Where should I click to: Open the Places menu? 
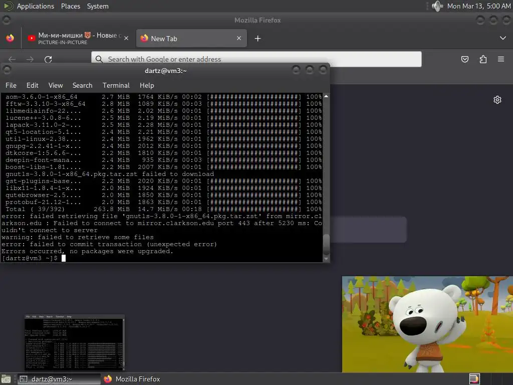click(x=70, y=6)
